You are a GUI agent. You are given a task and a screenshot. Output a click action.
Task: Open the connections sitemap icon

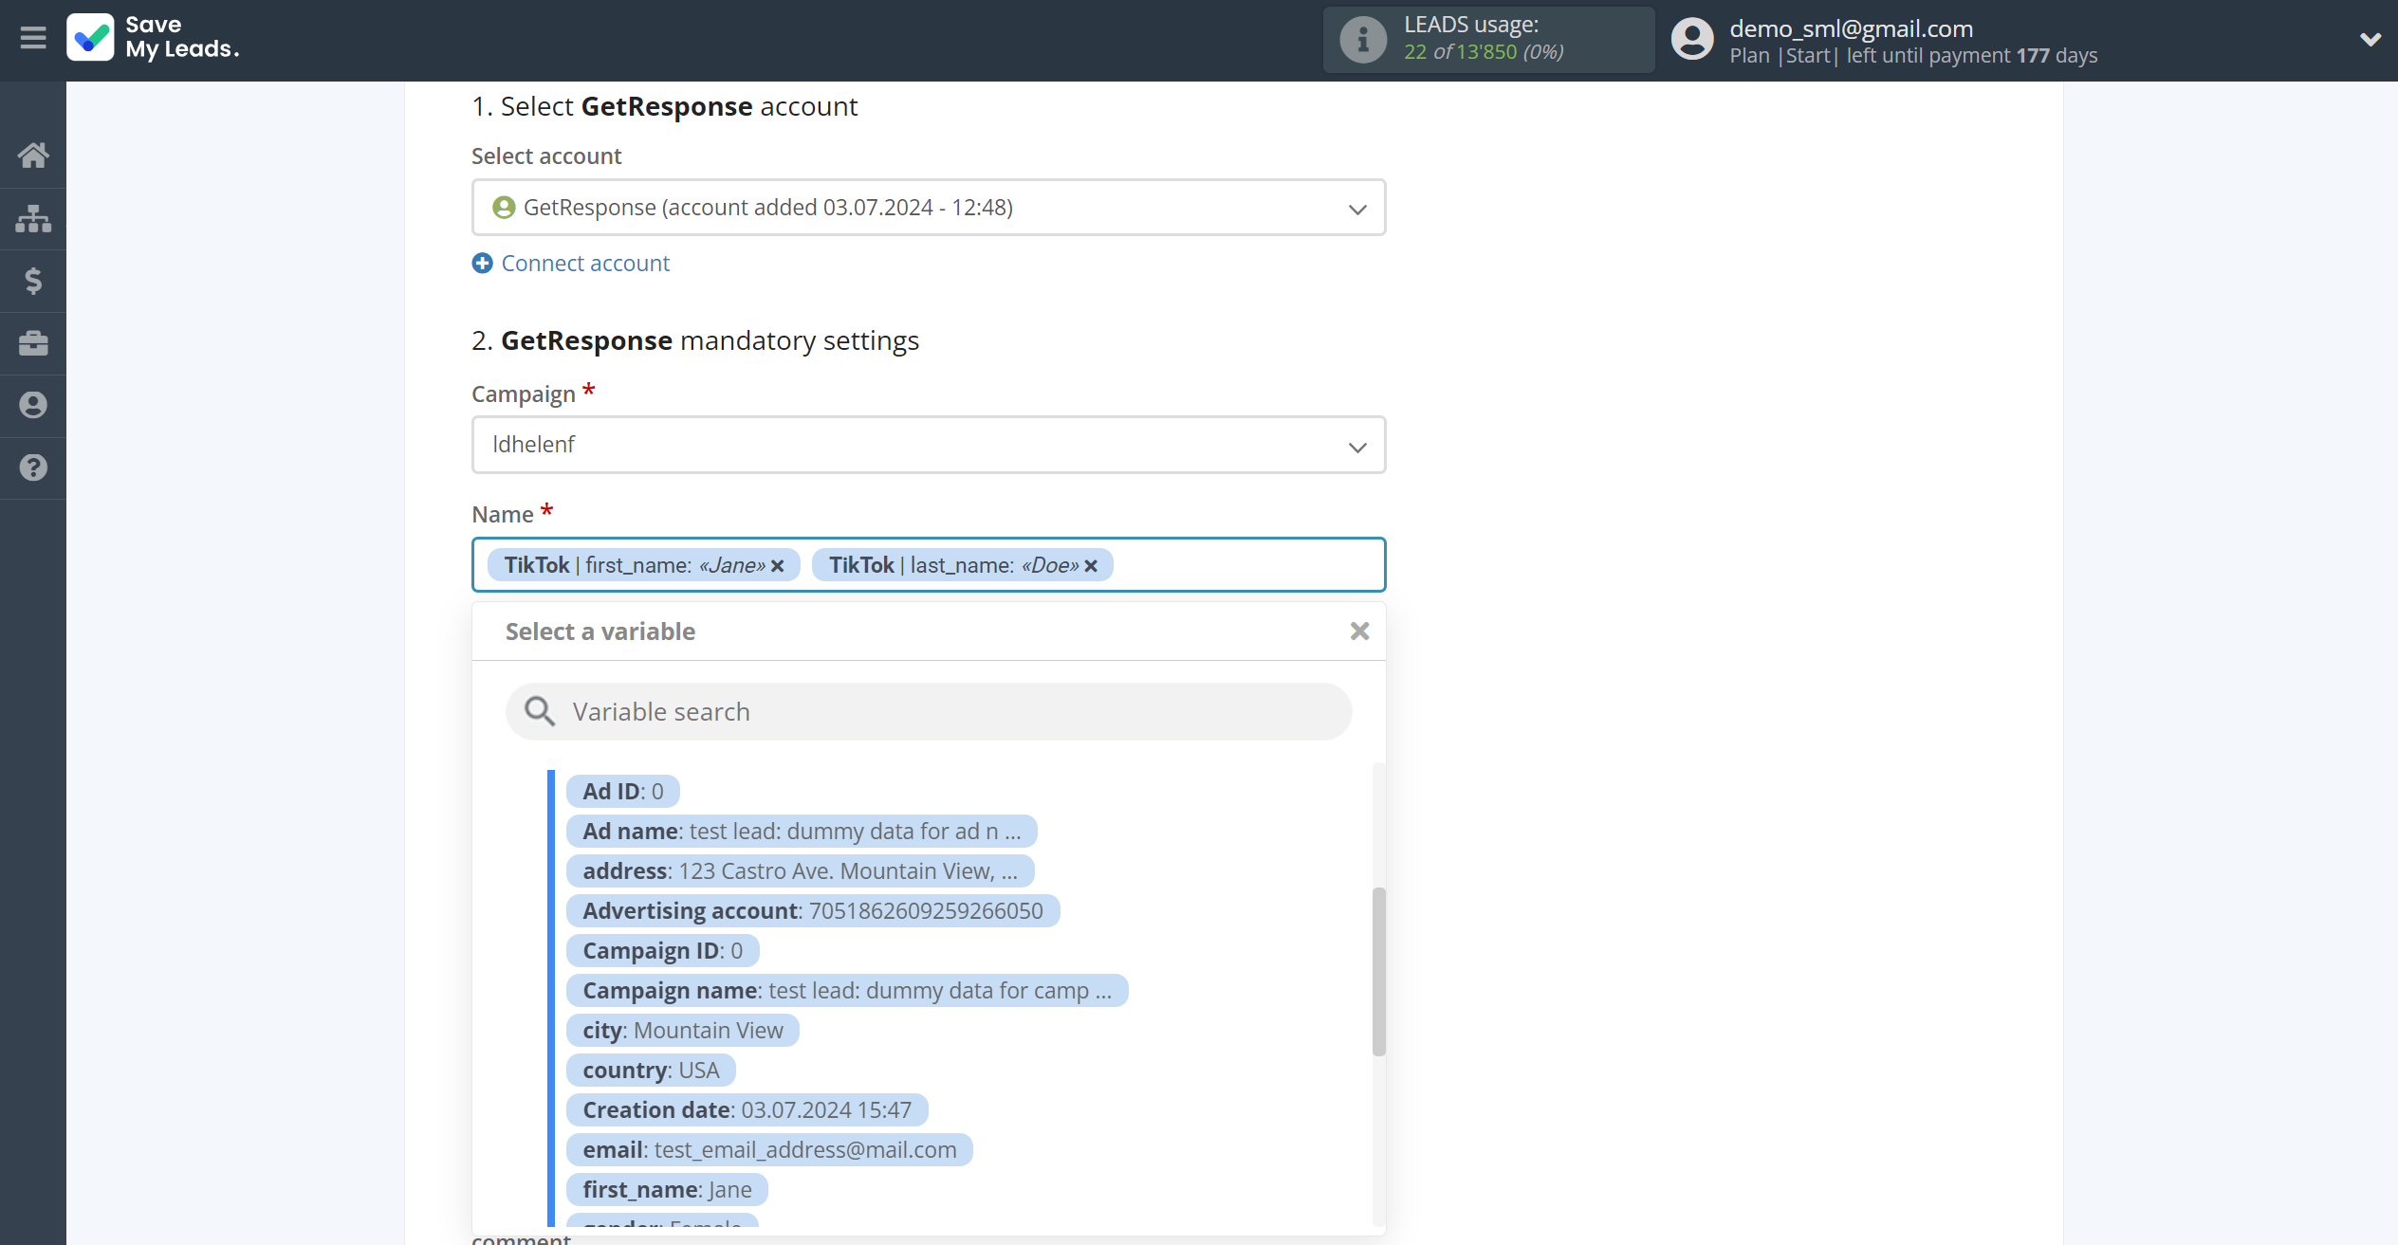tap(33, 218)
